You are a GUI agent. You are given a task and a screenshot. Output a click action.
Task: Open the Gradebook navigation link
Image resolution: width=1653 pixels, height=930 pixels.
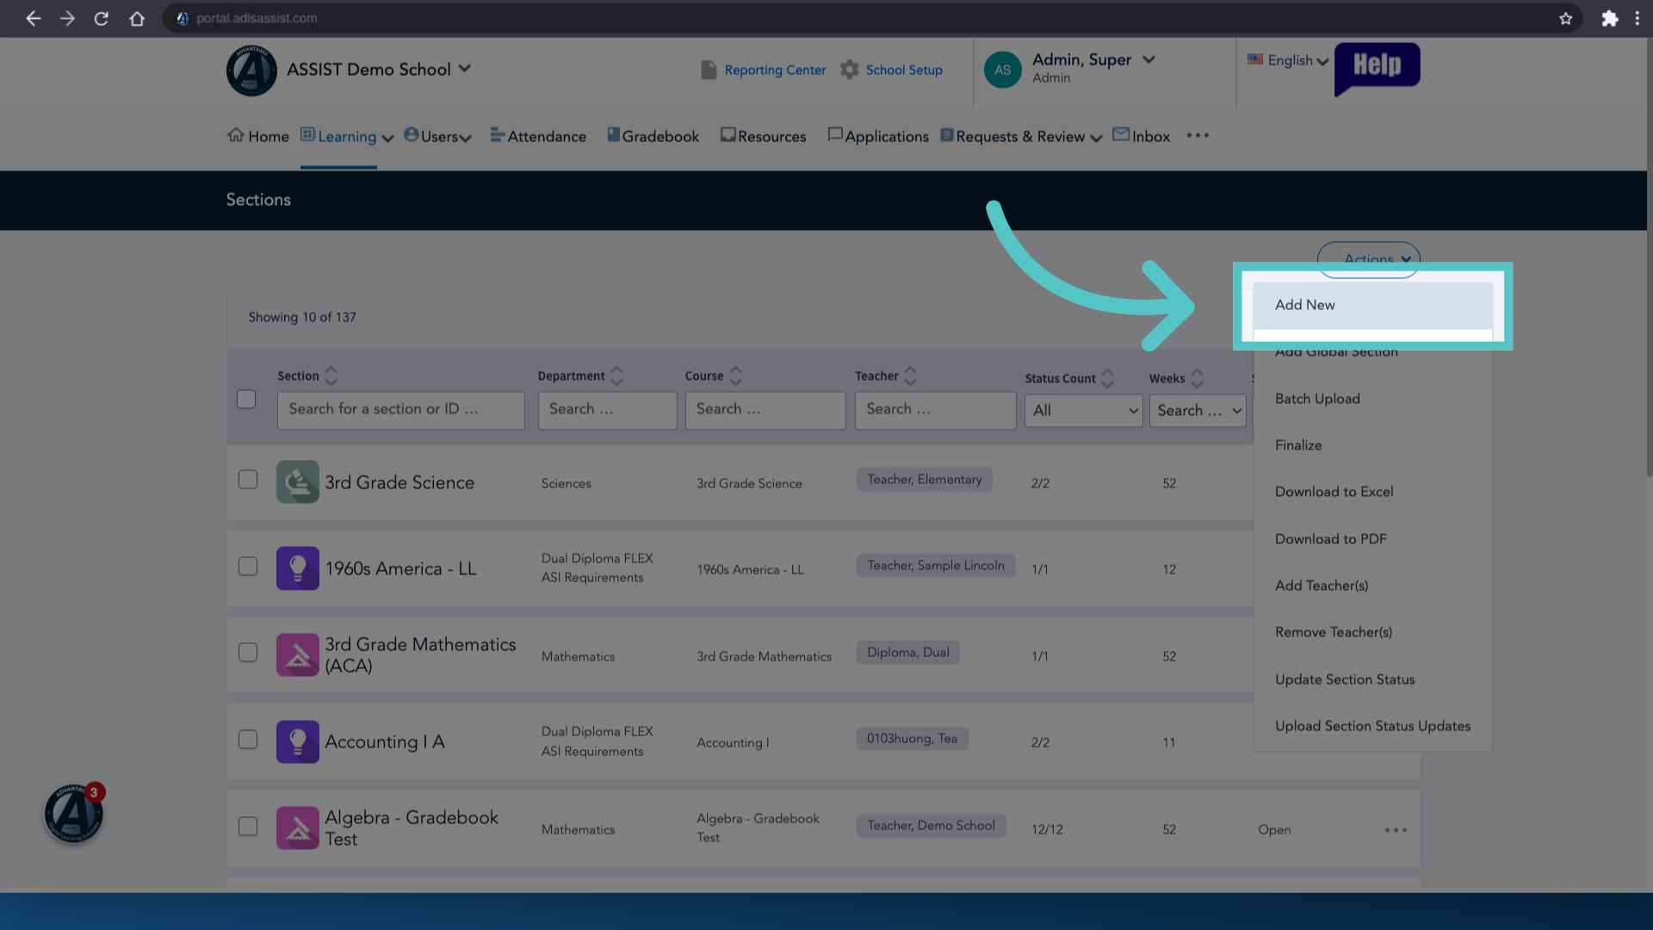click(653, 136)
